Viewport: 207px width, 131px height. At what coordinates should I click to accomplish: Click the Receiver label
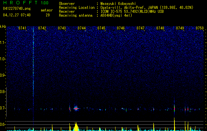67,11
